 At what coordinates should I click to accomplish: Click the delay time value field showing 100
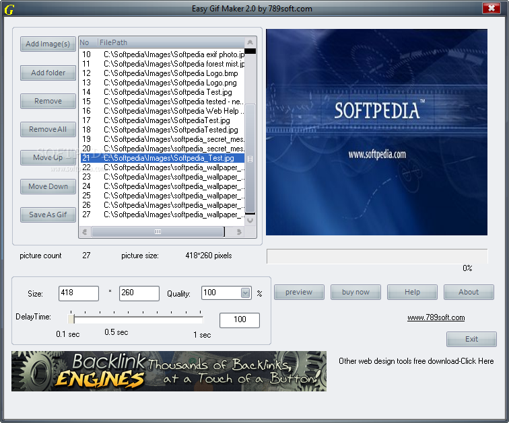click(x=240, y=320)
